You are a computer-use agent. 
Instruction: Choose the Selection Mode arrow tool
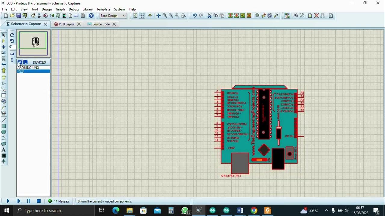coord(4,35)
